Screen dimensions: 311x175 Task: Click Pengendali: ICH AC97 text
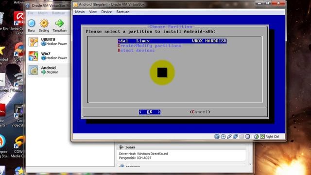pos(135,158)
